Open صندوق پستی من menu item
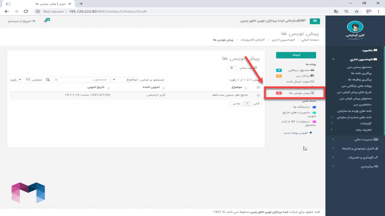The height and width of the screenshot is (216, 385). pos(359,67)
